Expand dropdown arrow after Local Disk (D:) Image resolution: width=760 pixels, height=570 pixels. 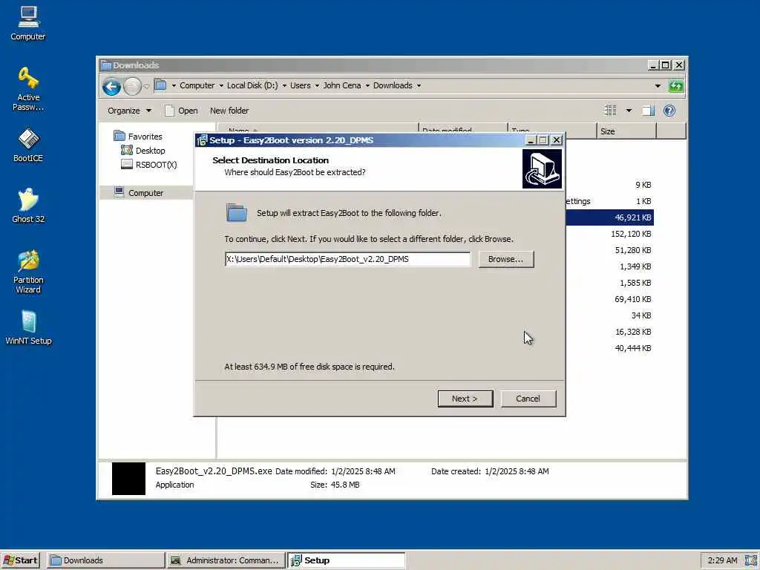[284, 86]
